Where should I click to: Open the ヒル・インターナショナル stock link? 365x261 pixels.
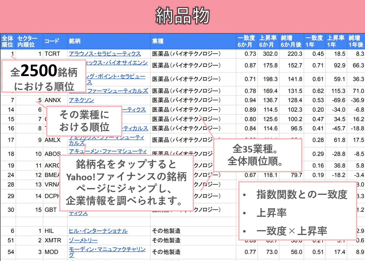click(x=98, y=231)
